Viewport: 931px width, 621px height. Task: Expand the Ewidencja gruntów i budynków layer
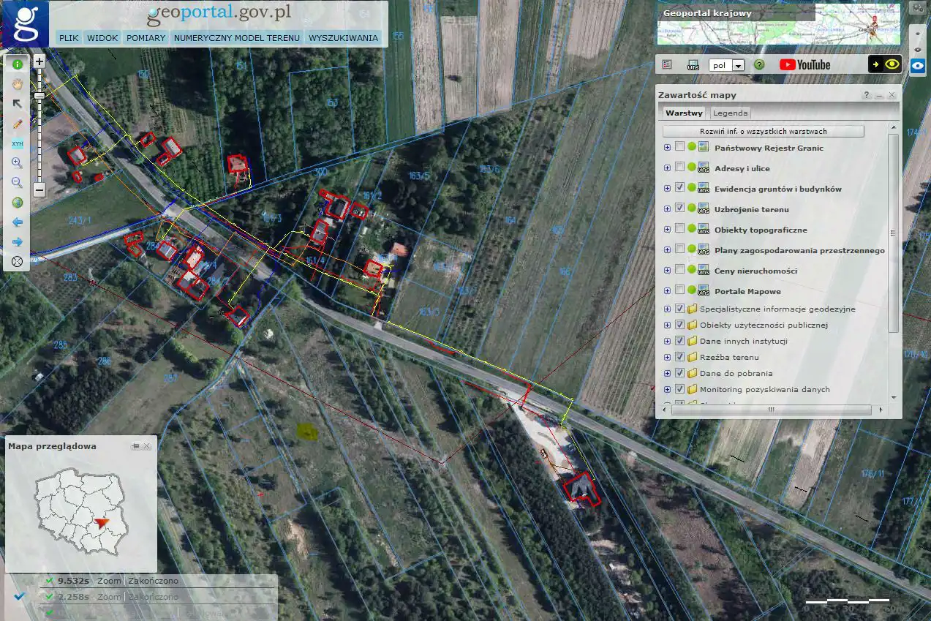[x=667, y=188]
